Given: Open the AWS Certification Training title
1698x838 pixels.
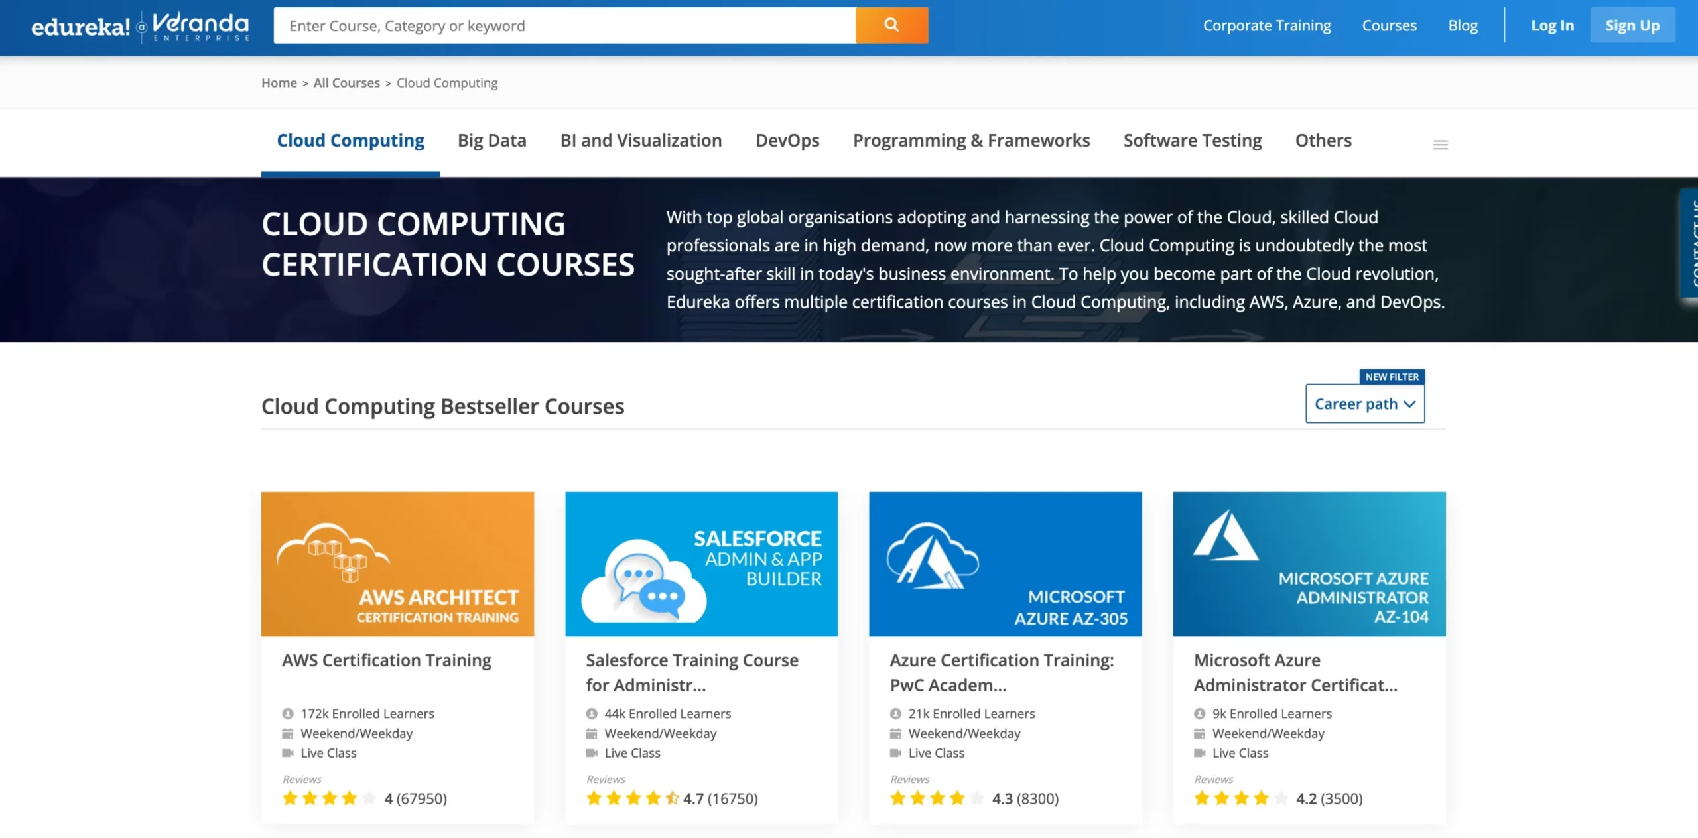Looking at the screenshot, I should (x=387, y=661).
